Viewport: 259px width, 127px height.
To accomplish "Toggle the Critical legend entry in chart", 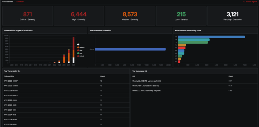I will point(81,56).
